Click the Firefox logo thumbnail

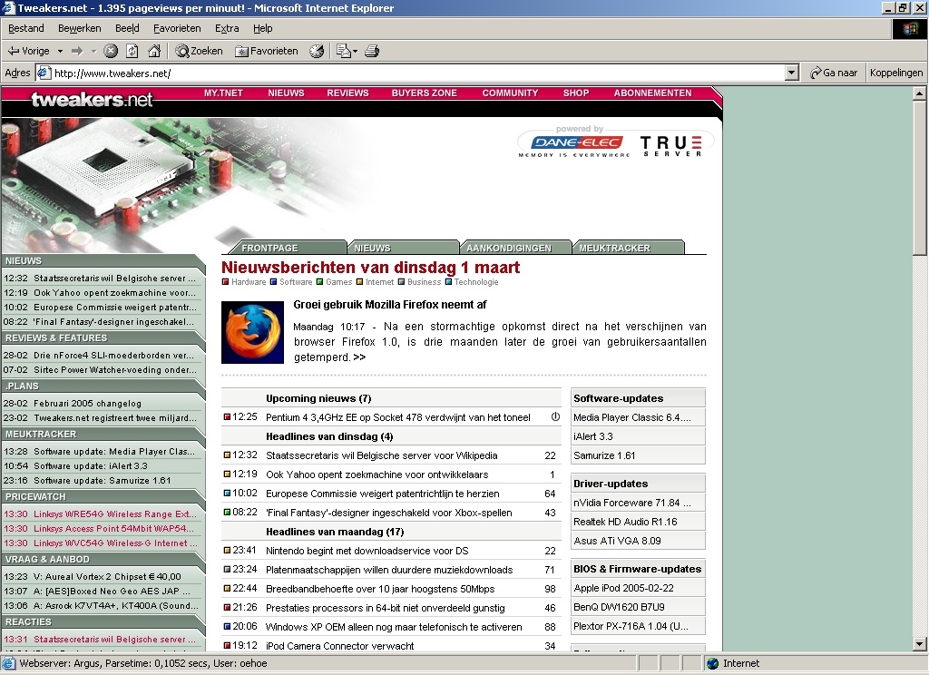coord(252,332)
